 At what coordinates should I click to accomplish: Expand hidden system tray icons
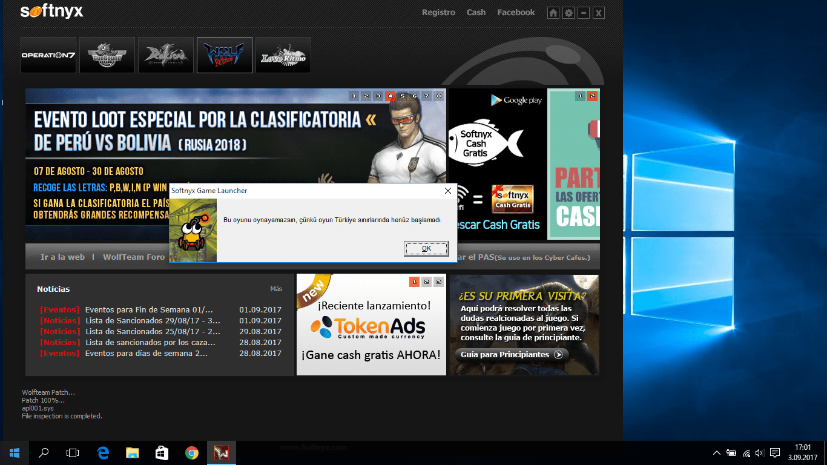[x=717, y=453]
